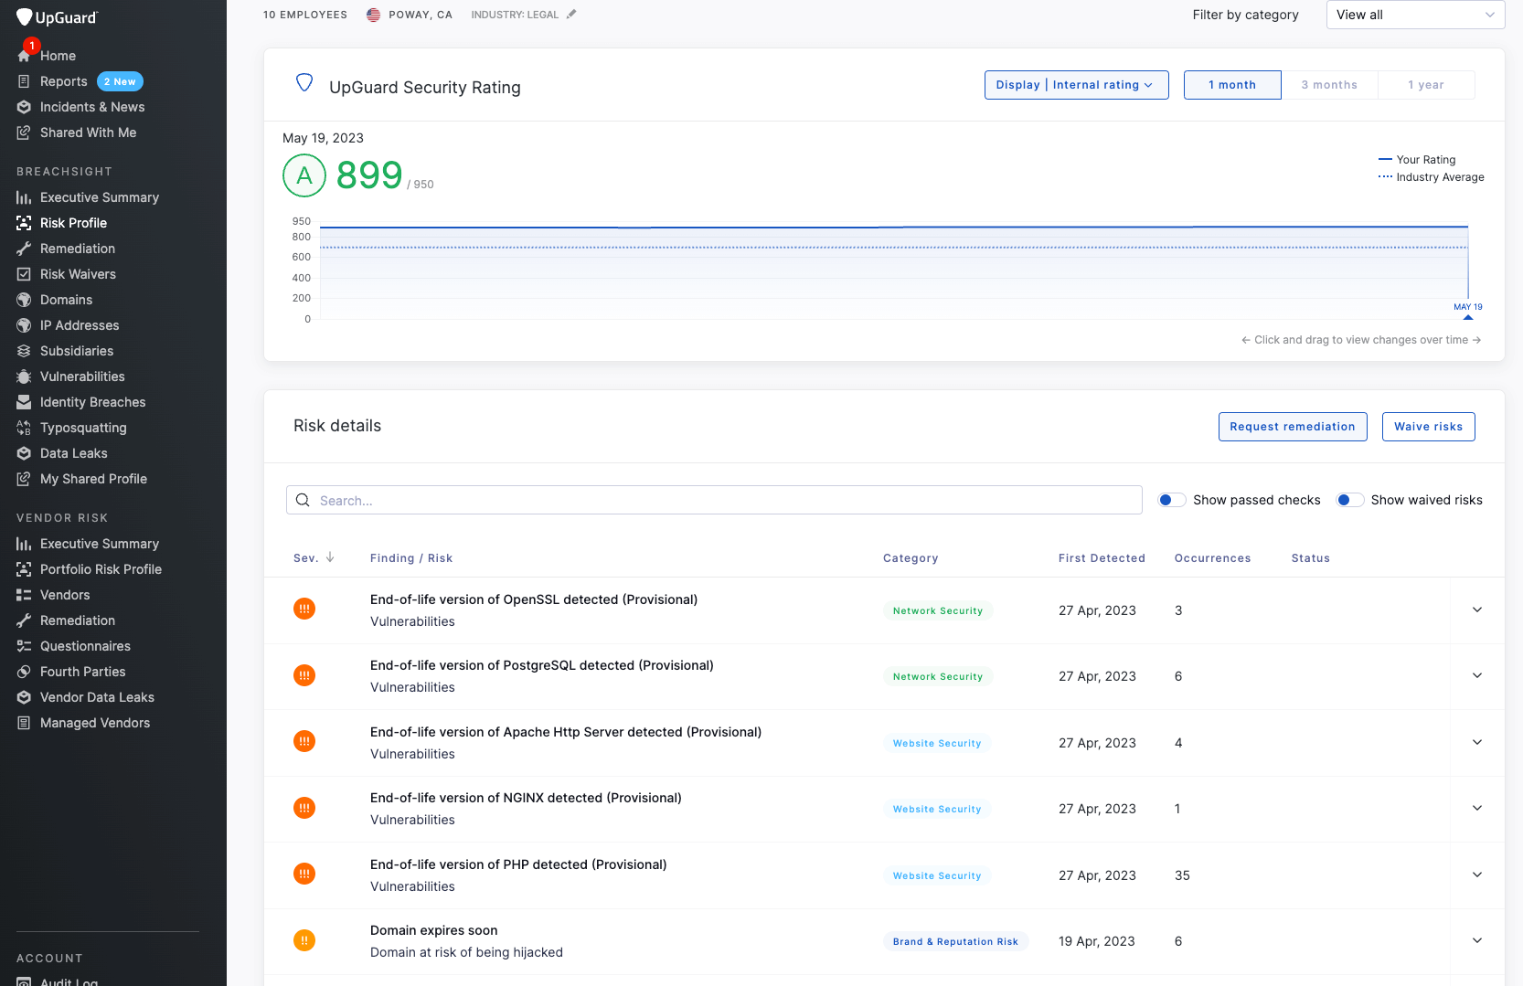Click the BreachSight Remediation wrench icon
The width and height of the screenshot is (1523, 986).
(24, 249)
